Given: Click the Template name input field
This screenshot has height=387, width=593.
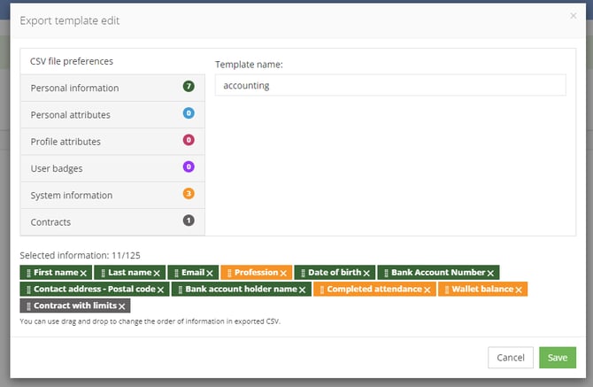Looking at the screenshot, I should (x=389, y=86).
